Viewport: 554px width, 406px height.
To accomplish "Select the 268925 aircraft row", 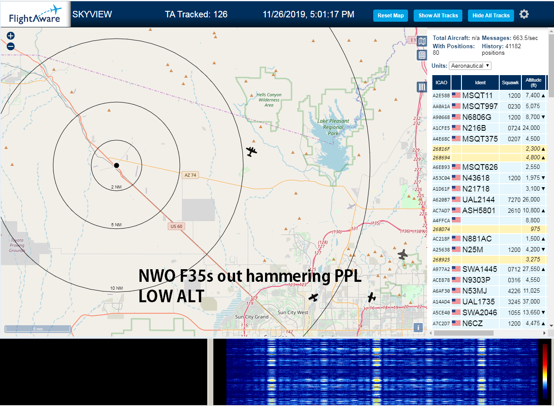I will click(489, 260).
